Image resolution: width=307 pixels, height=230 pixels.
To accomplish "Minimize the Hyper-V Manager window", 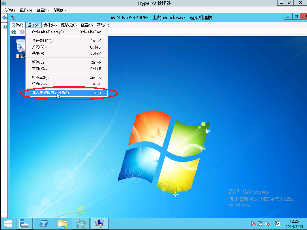I will click(x=281, y=3).
